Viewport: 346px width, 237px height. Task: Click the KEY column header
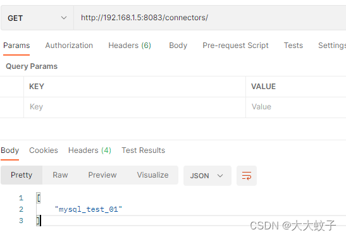(37, 87)
